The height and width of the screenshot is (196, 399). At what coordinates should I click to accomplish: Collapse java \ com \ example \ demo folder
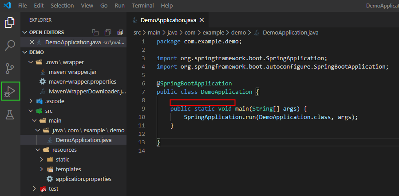38,131
